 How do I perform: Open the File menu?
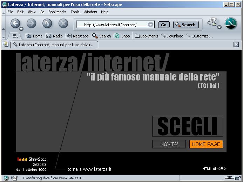coord(10,12)
